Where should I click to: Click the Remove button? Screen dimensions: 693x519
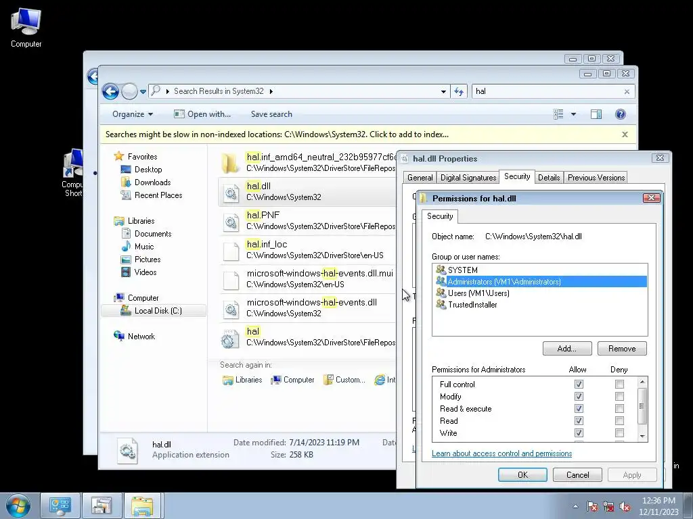coord(622,348)
